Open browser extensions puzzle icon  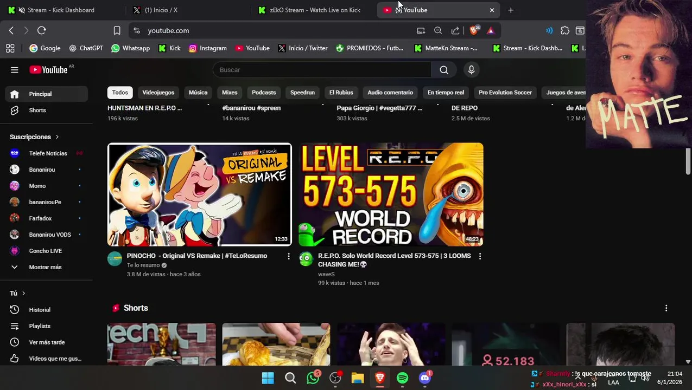565,31
